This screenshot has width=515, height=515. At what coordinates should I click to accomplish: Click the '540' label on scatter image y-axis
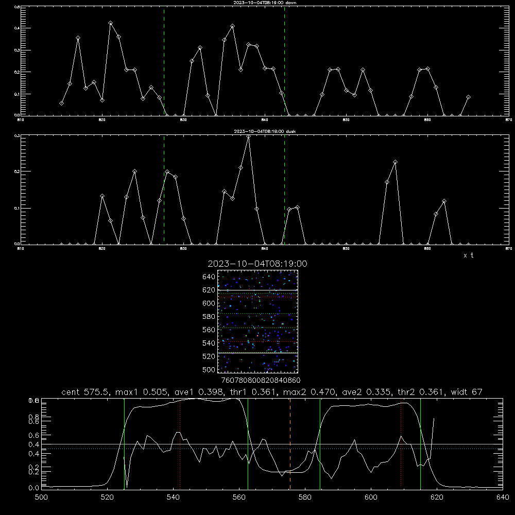pos(209,343)
